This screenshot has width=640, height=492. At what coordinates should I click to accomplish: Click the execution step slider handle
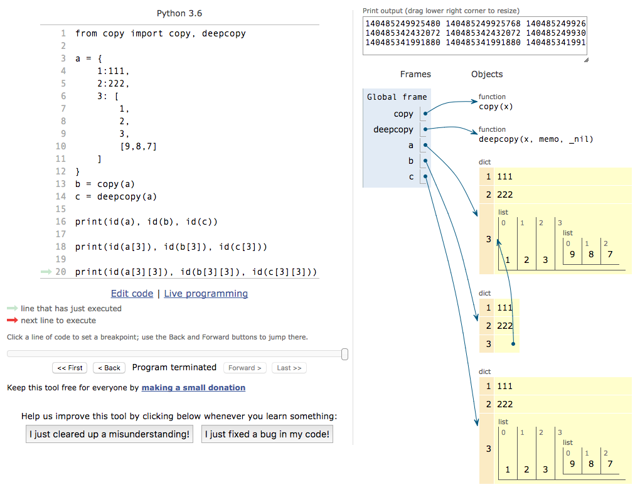pos(344,354)
